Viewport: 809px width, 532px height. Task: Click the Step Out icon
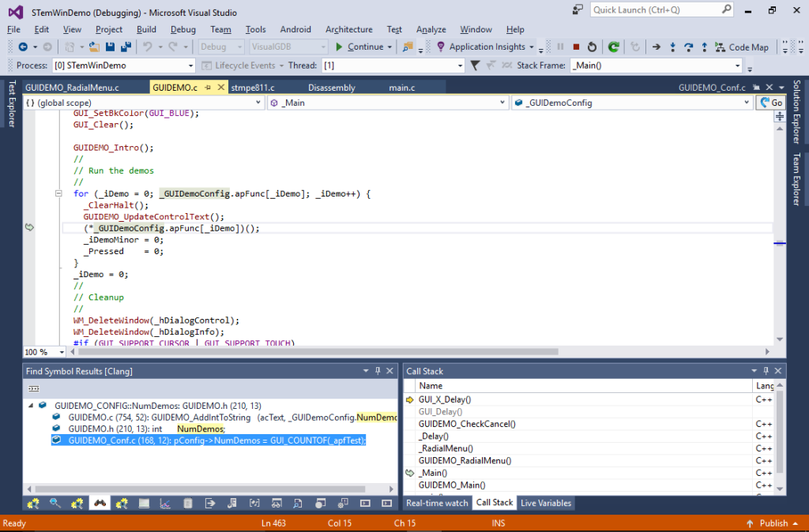(704, 47)
